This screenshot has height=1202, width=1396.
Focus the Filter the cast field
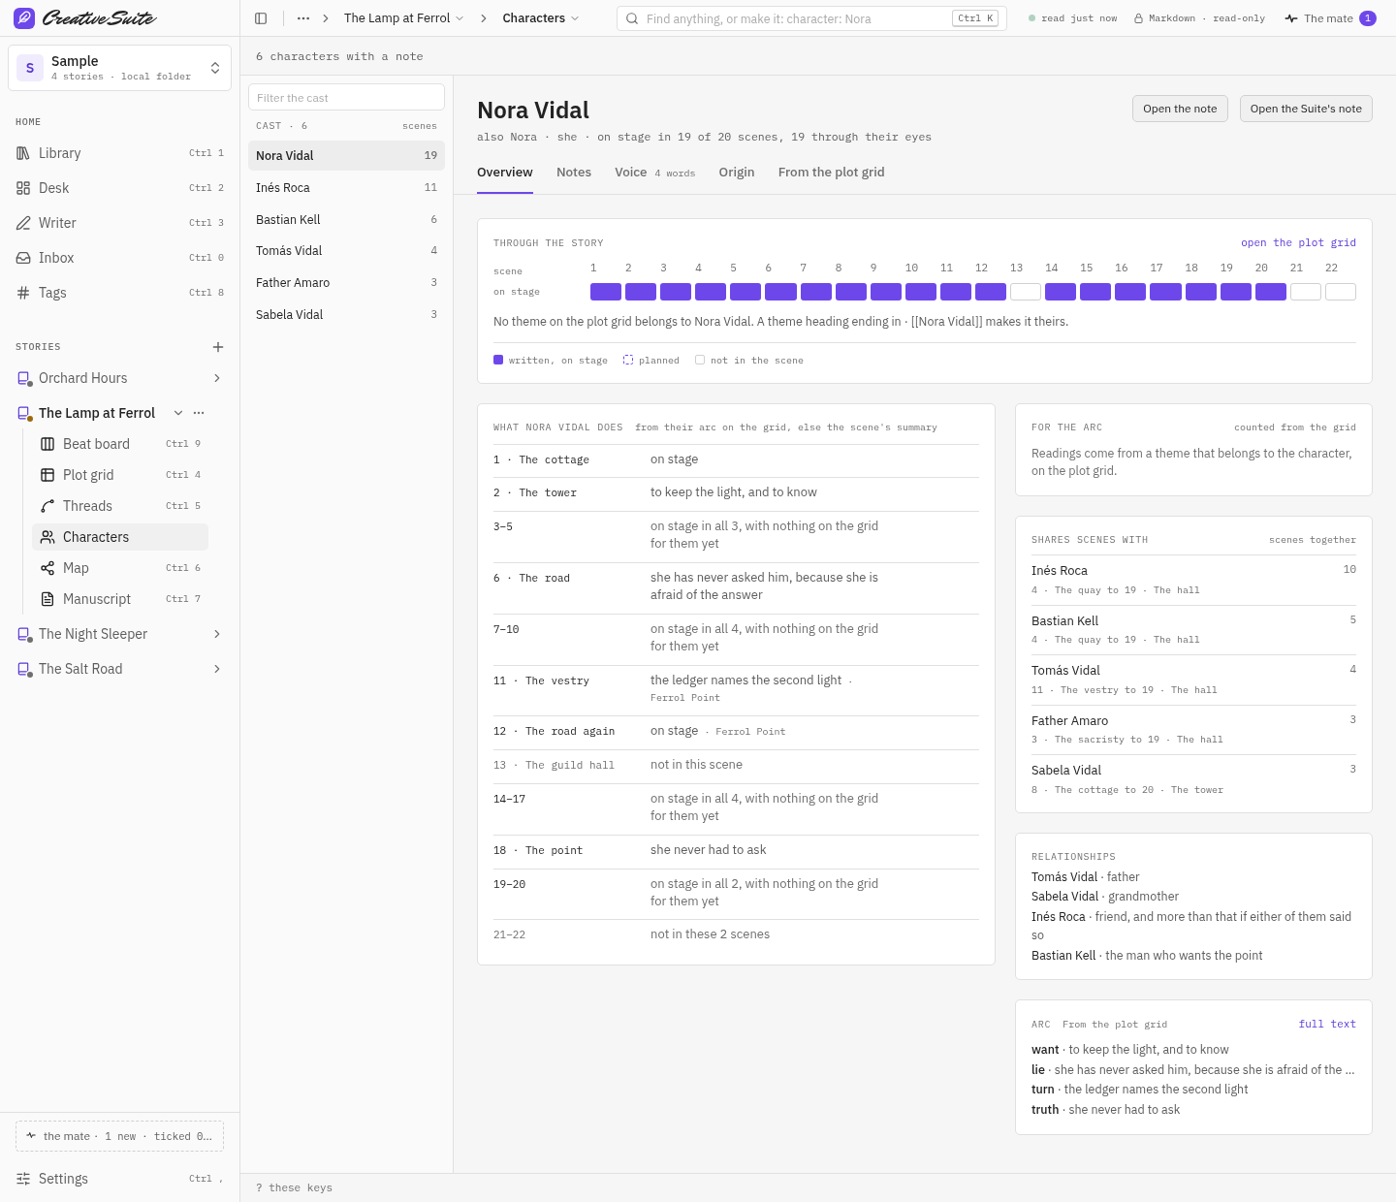click(346, 97)
